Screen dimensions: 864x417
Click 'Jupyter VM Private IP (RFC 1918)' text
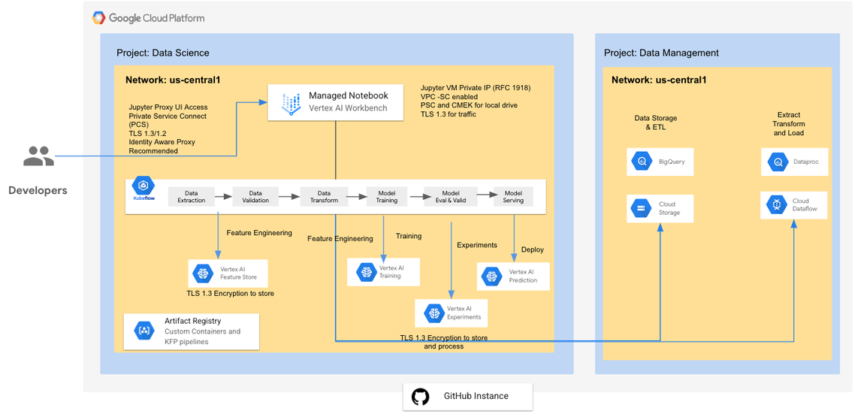tap(475, 88)
